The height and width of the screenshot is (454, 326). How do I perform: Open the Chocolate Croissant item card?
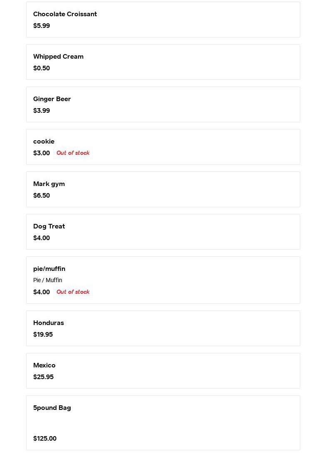pyautogui.click(x=163, y=20)
